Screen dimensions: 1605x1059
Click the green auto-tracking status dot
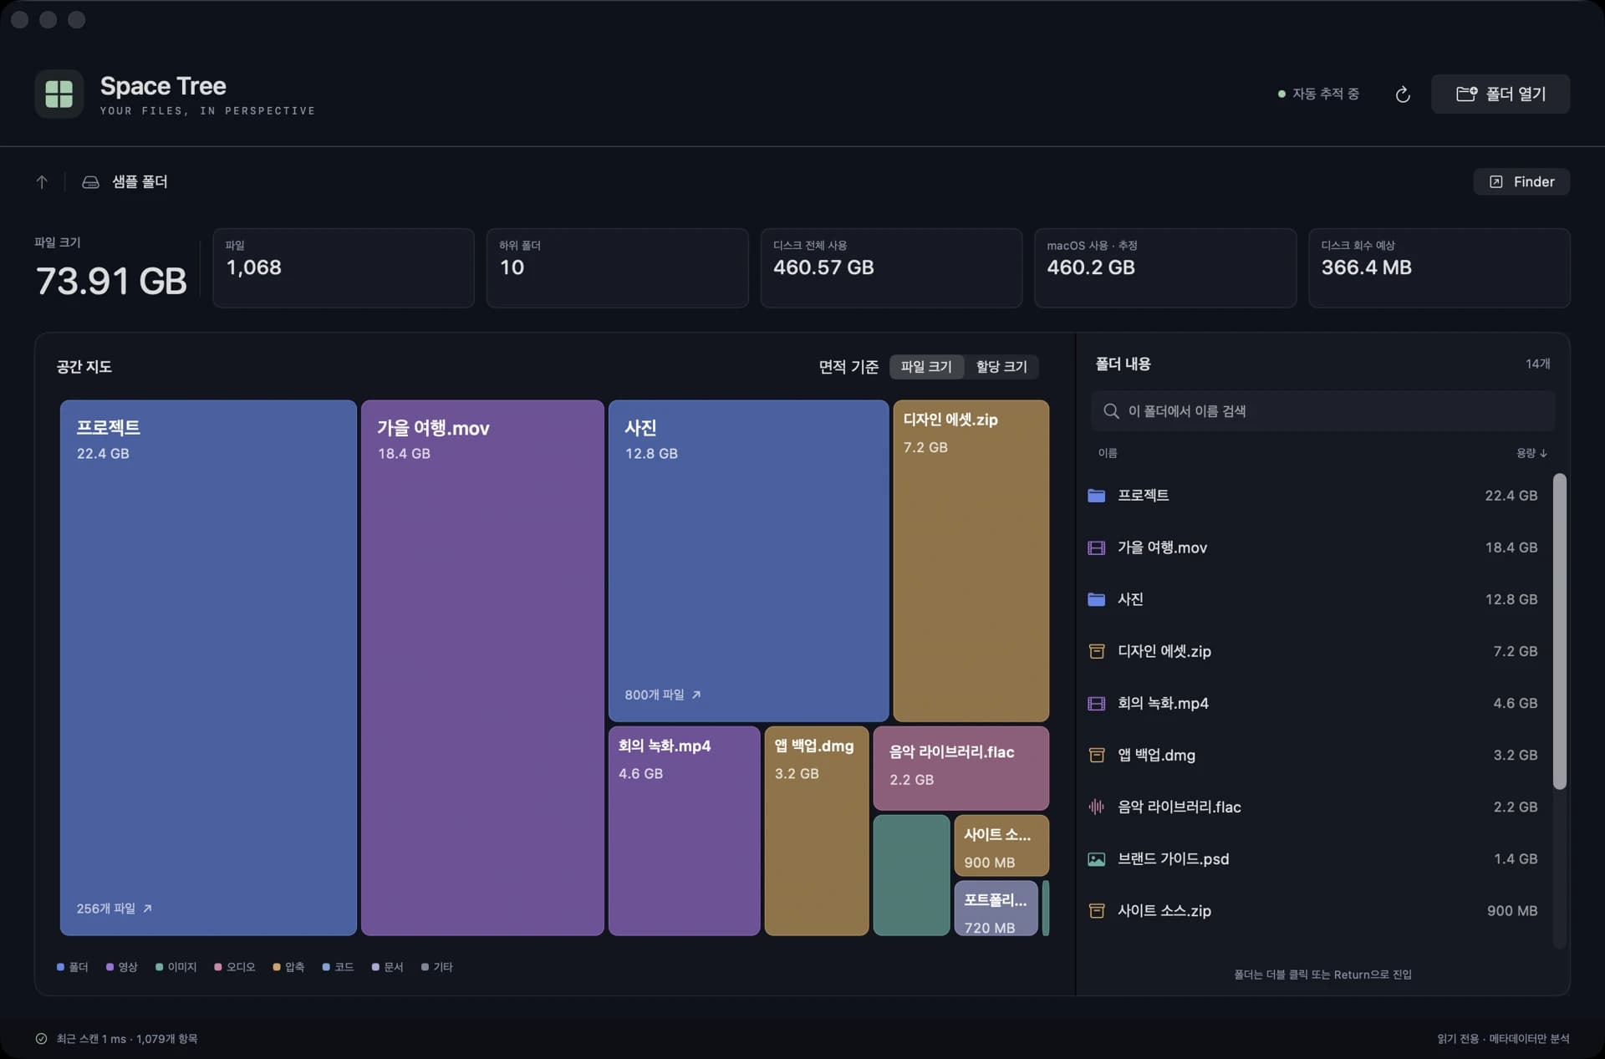point(1281,94)
